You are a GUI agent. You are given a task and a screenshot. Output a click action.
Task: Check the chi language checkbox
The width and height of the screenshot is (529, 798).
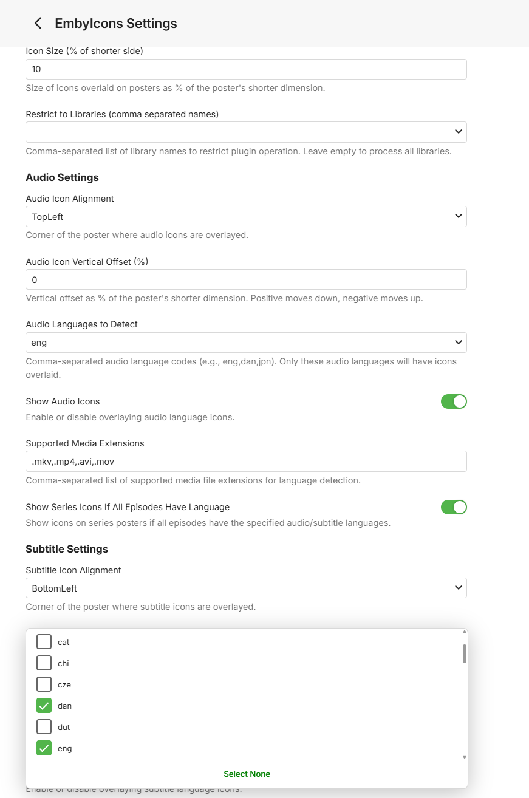[x=44, y=663]
